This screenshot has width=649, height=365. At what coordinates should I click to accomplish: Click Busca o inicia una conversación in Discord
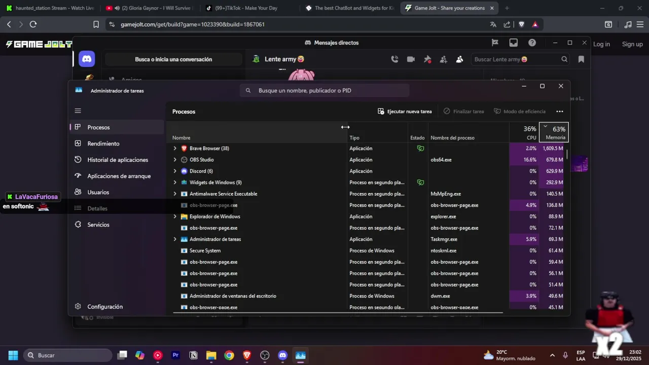[173, 59]
